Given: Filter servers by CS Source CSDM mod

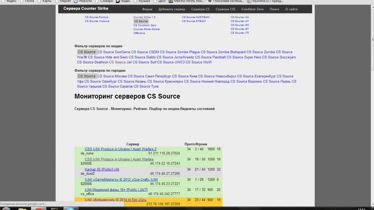Looking at the screenshot, I should coord(145,52).
